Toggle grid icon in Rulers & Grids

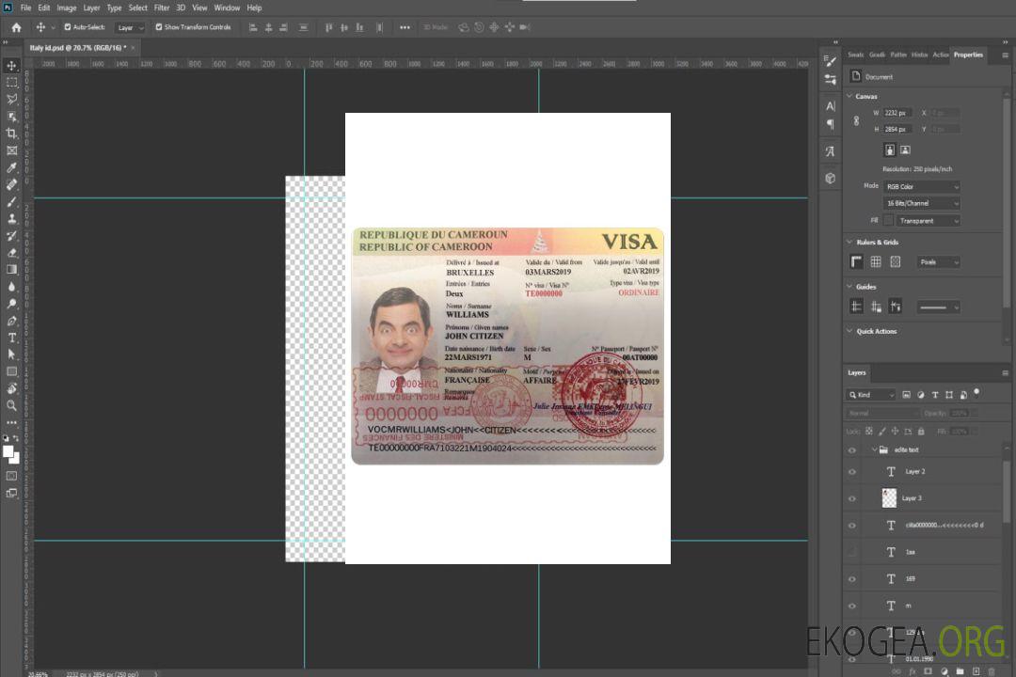(x=876, y=261)
